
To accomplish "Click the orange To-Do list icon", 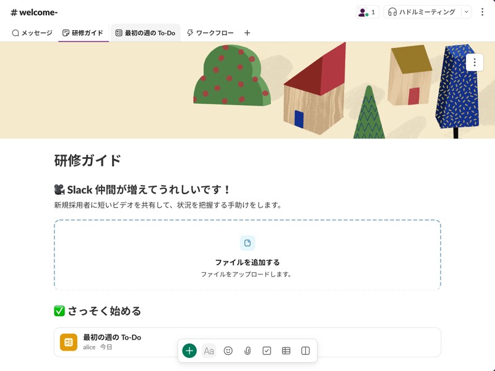I will click(69, 342).
